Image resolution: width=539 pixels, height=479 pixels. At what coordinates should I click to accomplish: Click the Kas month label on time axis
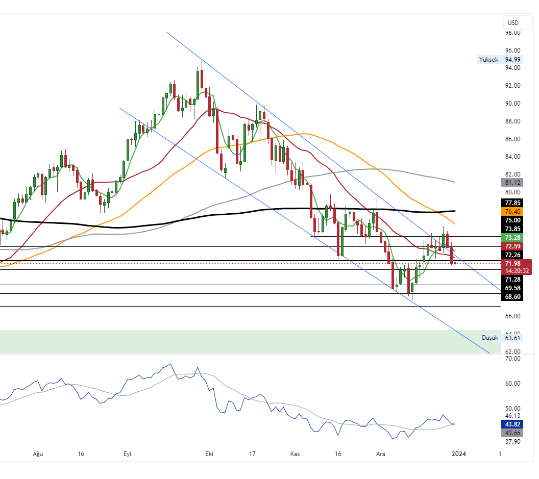(x=295, y=453)
